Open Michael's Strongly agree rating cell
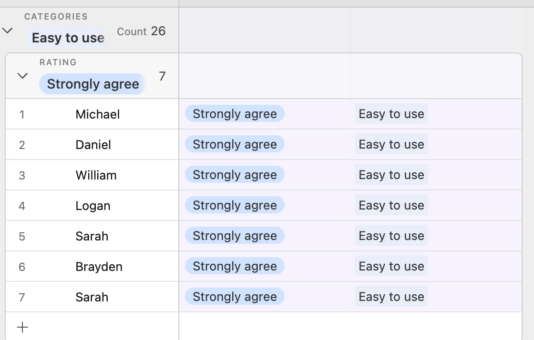The height and width of the screenshot is (340, 534). pyautogui.click(x=265, y=114)
